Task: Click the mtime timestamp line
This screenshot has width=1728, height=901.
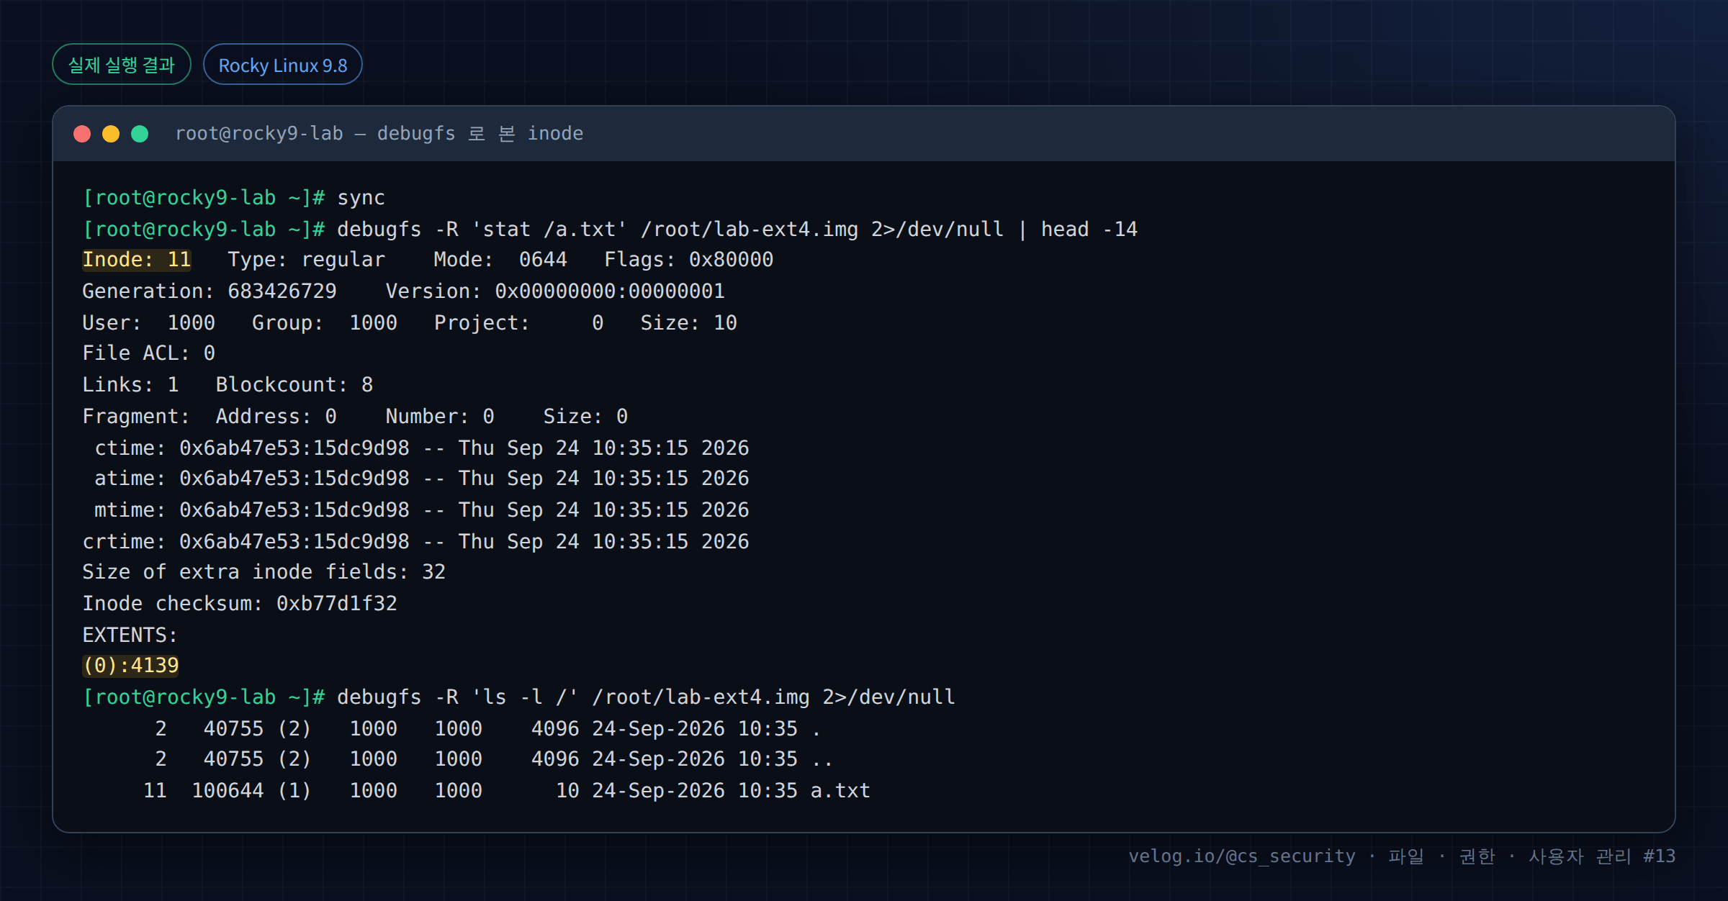Action: pos(422,510)
